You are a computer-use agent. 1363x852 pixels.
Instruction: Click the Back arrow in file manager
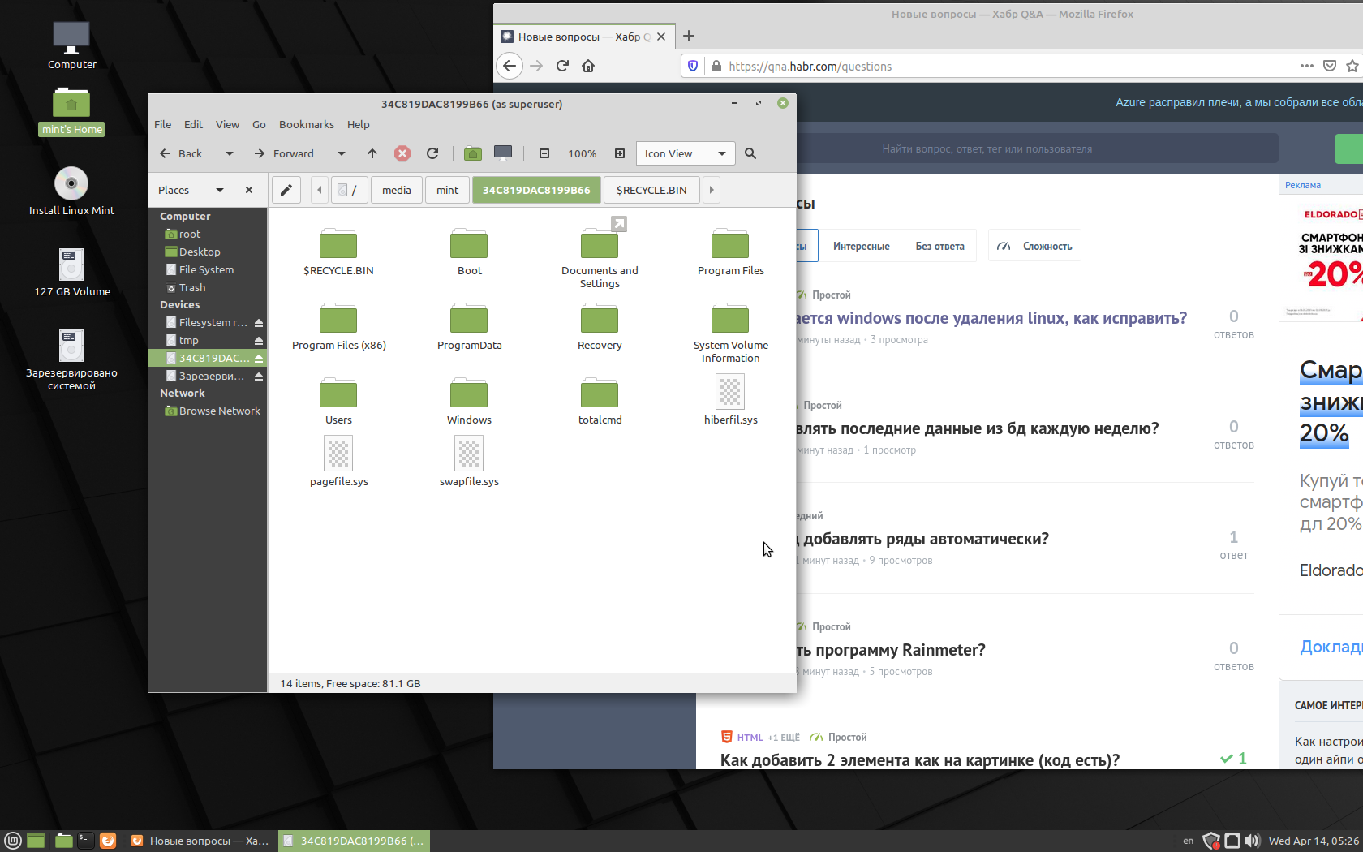tap(180, 153)
